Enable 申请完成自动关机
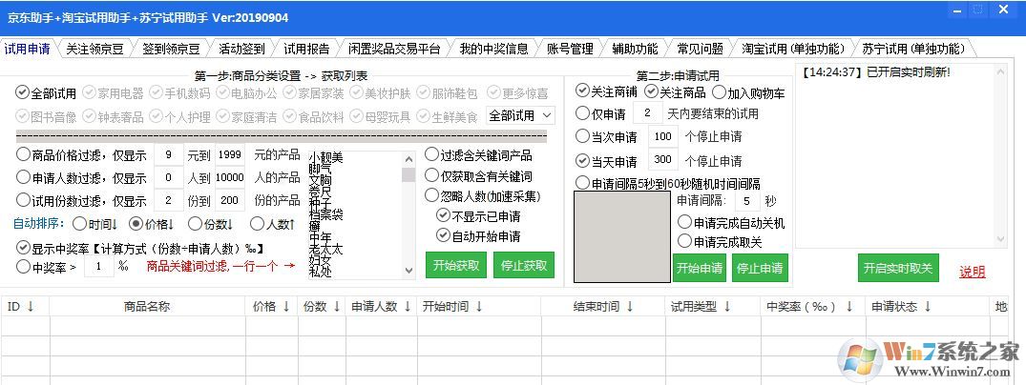 coord(731,223)
